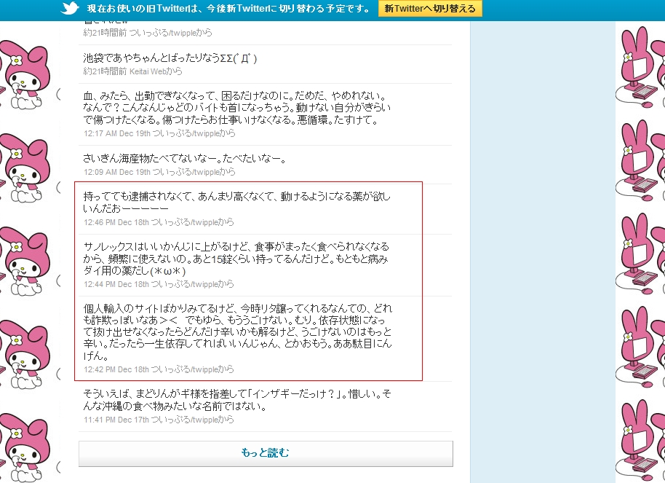Open the 約21時間前 timestamp beside Keitai Web
Viewport: 665px width, 483px height.
pos(105,71)
